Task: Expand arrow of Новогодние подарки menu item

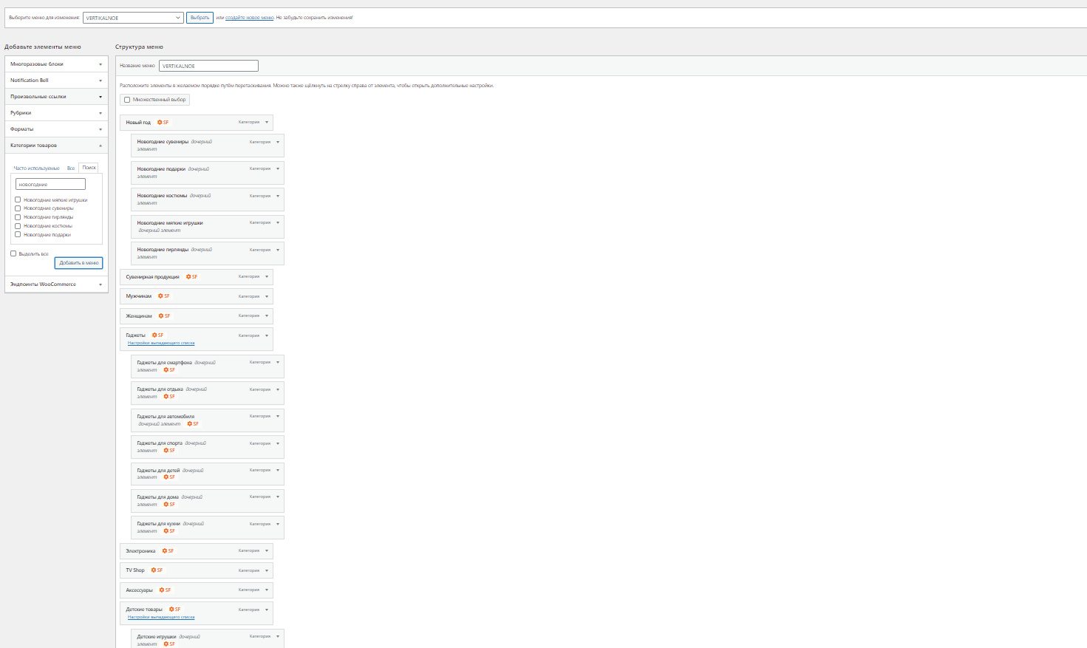Action: click(278, 168)
